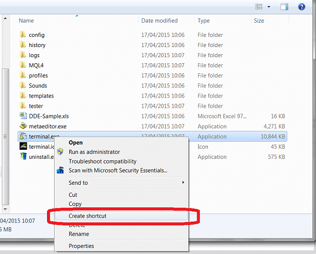
Task: Click the 16 KB size cell
Action: pos(278,116)
